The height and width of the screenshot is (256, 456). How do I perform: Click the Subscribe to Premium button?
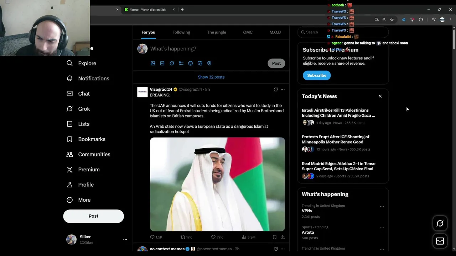point(317,75)
